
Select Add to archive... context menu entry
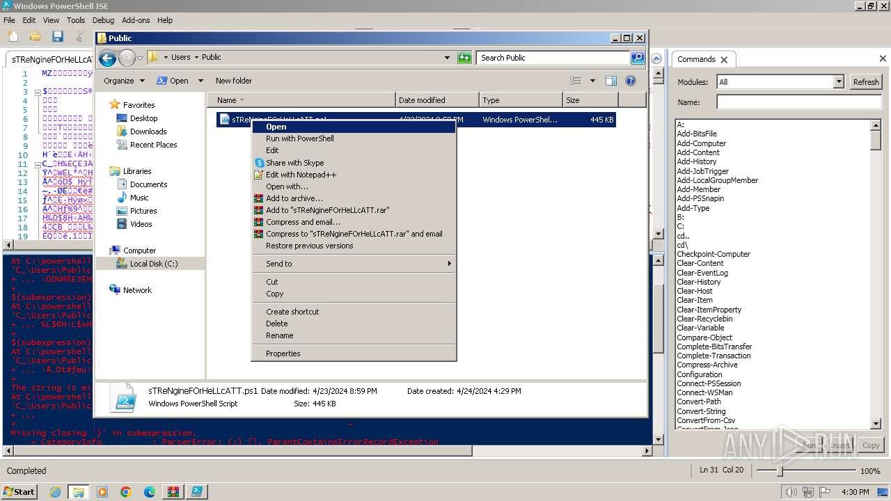click(353, 198)
